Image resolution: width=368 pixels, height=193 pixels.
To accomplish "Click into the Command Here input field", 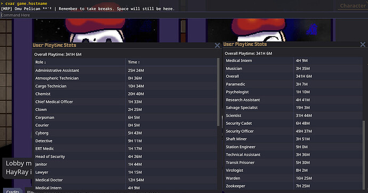I will click(x=184, y=15).
